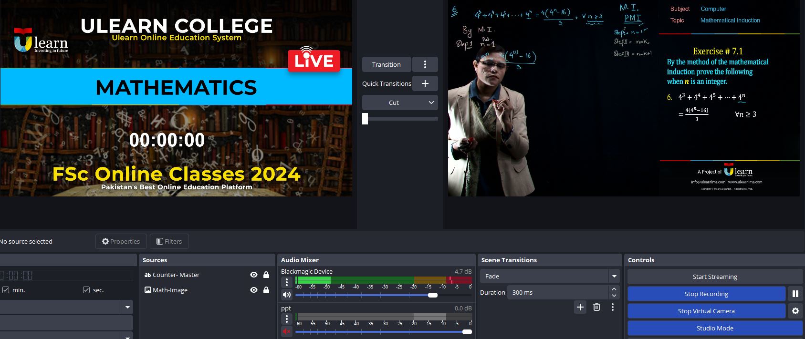Open Blackmagic Device audio options menu
Image resolution: width=805 pixels, height=339 pixels.
coord(287,282)
